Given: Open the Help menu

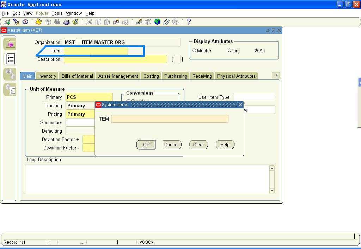Looking at the screenshot, I should pyautogui.click(x=90, y=13).
